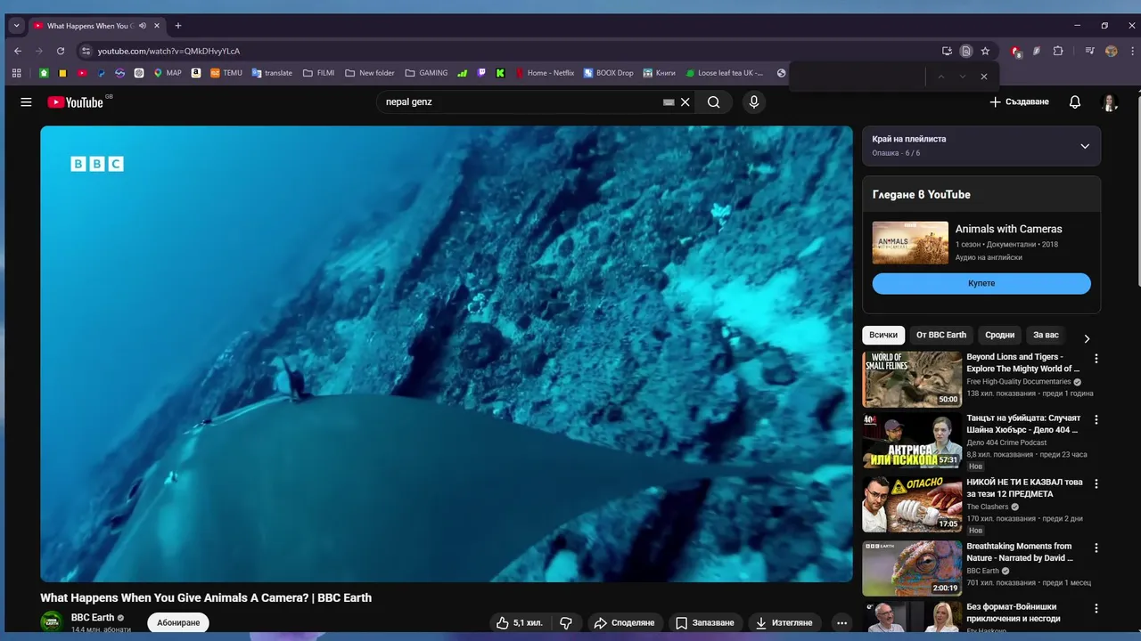This screenshot has width=1141, height=641.
Task: Share the video via Споделяне
Action: (x=624, y=623)
